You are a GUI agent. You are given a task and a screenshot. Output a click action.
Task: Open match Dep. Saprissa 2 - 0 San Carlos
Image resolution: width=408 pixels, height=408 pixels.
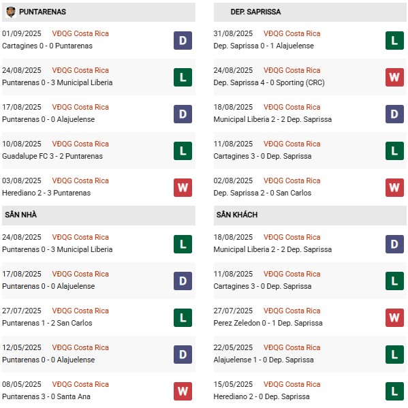coord(262,193)
